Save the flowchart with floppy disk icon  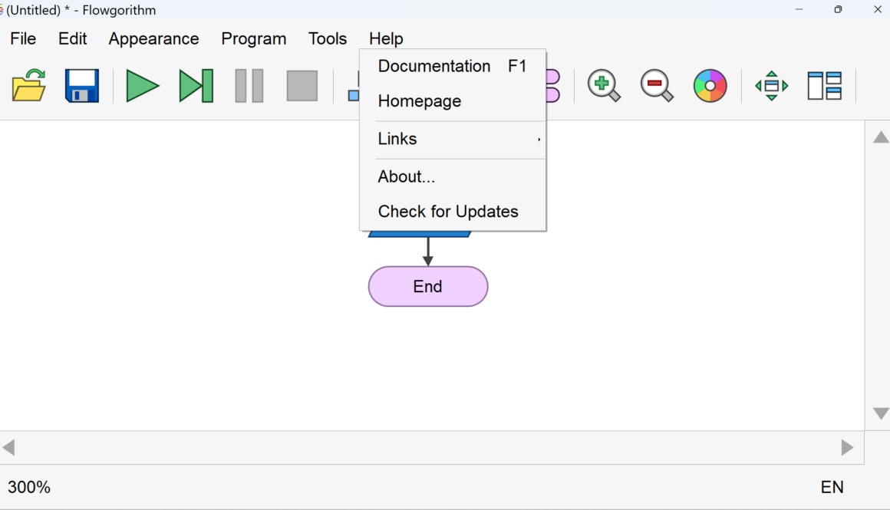coord(82,86)
